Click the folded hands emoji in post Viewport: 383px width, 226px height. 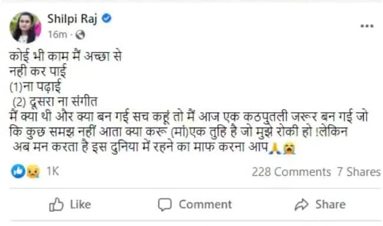[275, 149]
